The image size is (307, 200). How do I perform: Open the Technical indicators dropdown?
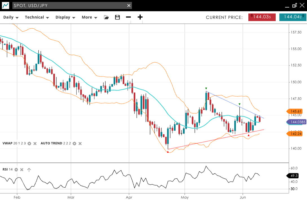click(x=37, y=17)
